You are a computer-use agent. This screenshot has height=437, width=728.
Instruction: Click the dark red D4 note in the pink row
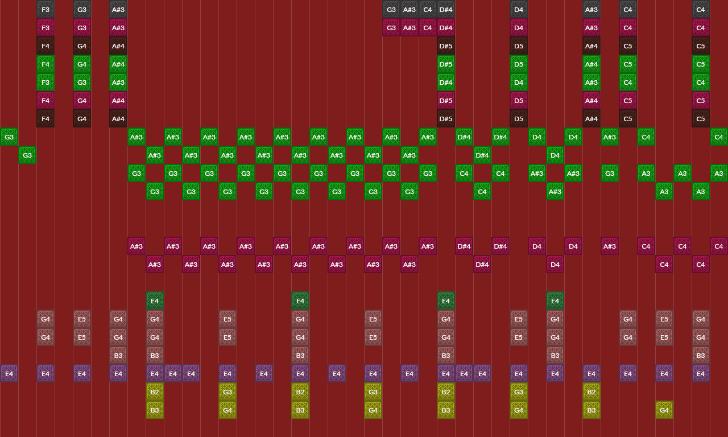coord(537,246)
